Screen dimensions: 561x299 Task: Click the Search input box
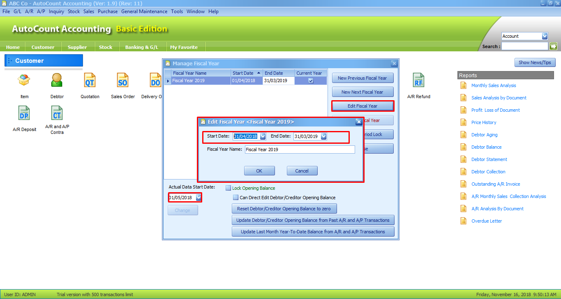click(x=525, y=46)
